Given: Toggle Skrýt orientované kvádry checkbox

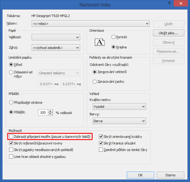Looking at the screenshot, I should [101, 137].
